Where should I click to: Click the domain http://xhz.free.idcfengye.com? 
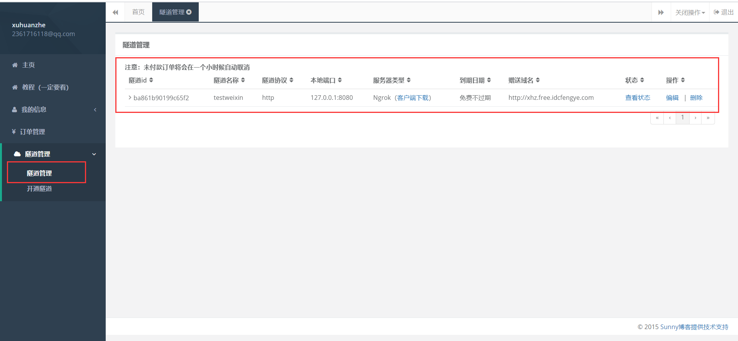click(551, 98)
